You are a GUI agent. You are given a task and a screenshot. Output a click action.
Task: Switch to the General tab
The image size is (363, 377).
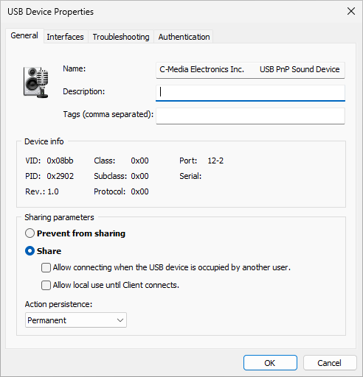[24, 36]
